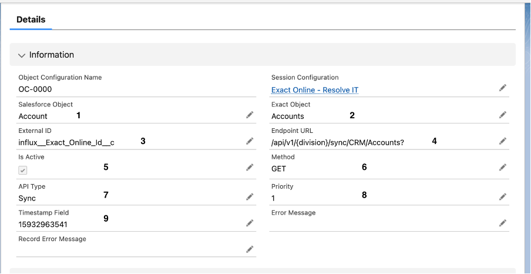Click the GET method value
531x274 pixels.
click(278, 169)
